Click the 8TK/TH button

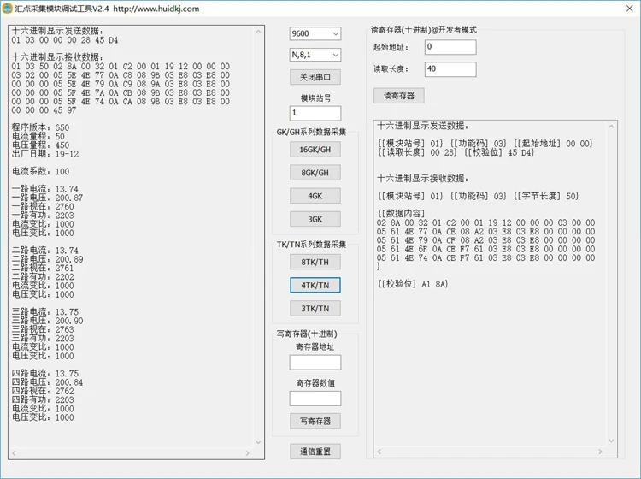[x=315, y=263]
